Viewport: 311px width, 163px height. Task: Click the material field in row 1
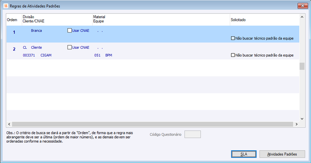(100, 31)
